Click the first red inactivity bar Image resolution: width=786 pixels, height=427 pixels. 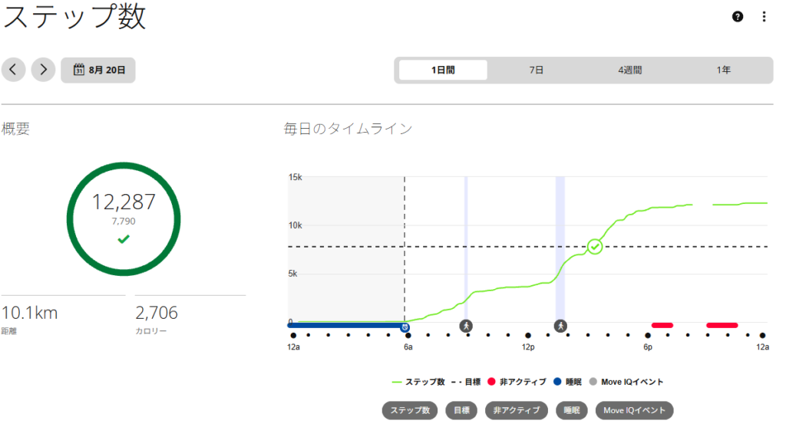point(662,325)
